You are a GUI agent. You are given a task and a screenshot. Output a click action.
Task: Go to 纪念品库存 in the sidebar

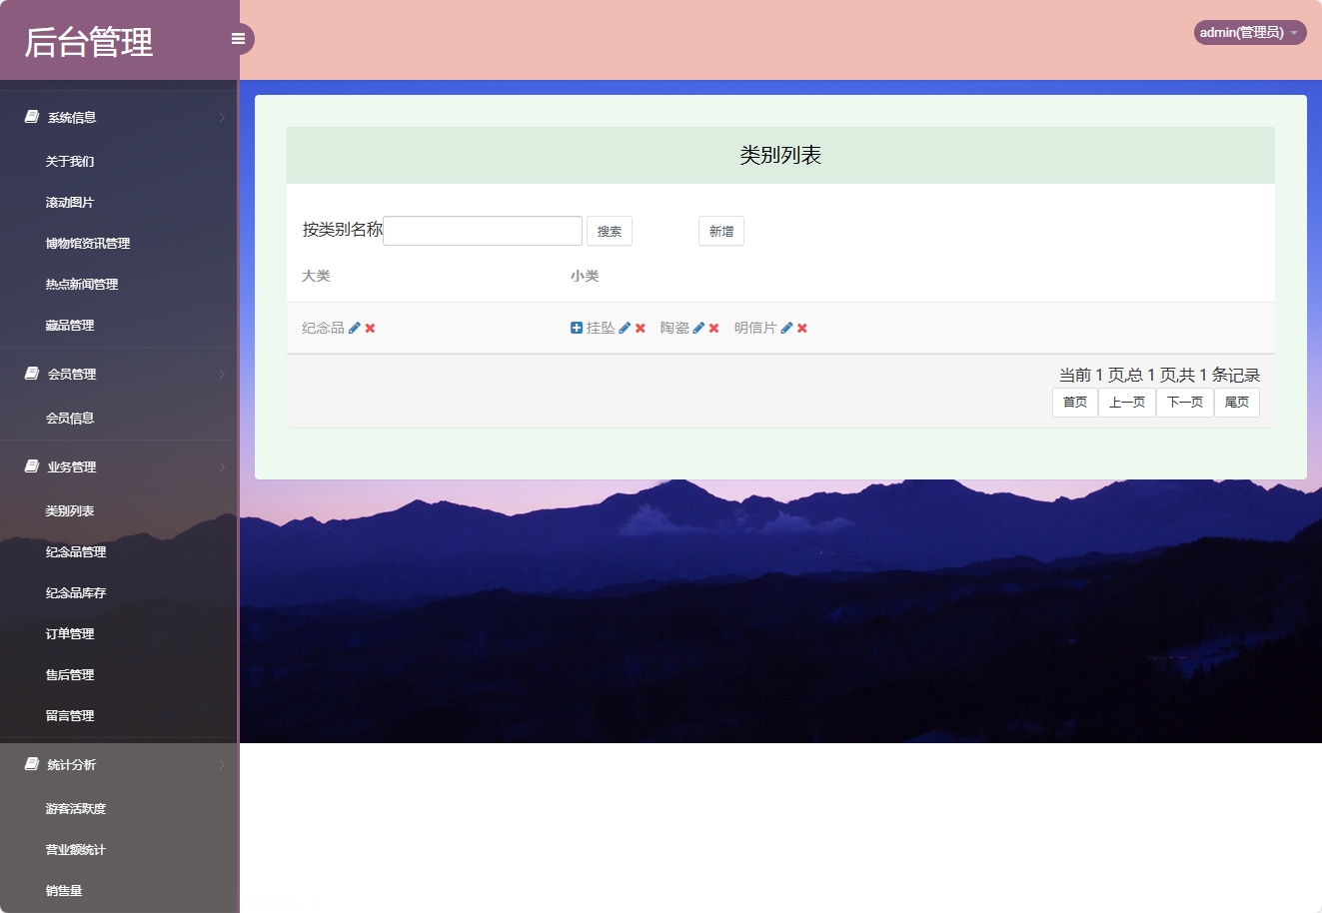pyautogui.click(x=76, y=593)
